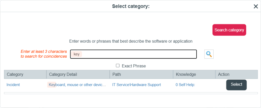Click the magnifying glass search icon

pos(209,54)
